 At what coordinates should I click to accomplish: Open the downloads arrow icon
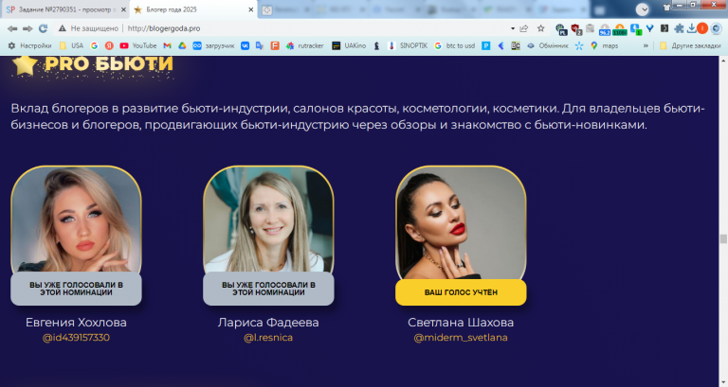pos(691,28)
